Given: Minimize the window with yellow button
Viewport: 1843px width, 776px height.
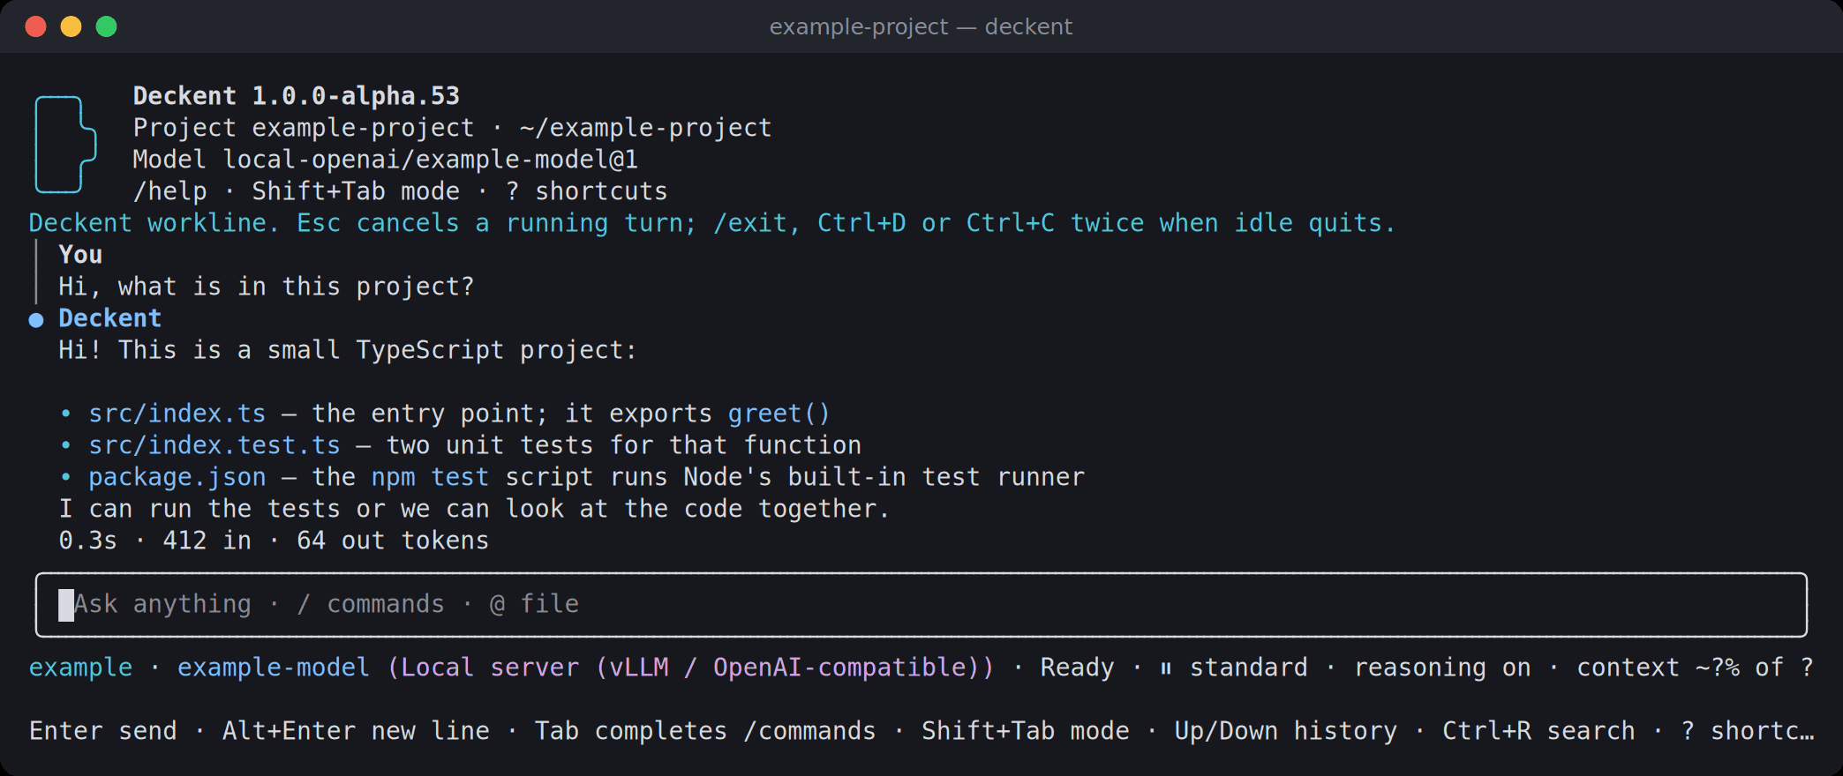Looking at the screenshot, I should [x=71, y=26].
